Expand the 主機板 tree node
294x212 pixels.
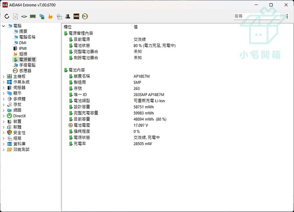coord(3,76)
